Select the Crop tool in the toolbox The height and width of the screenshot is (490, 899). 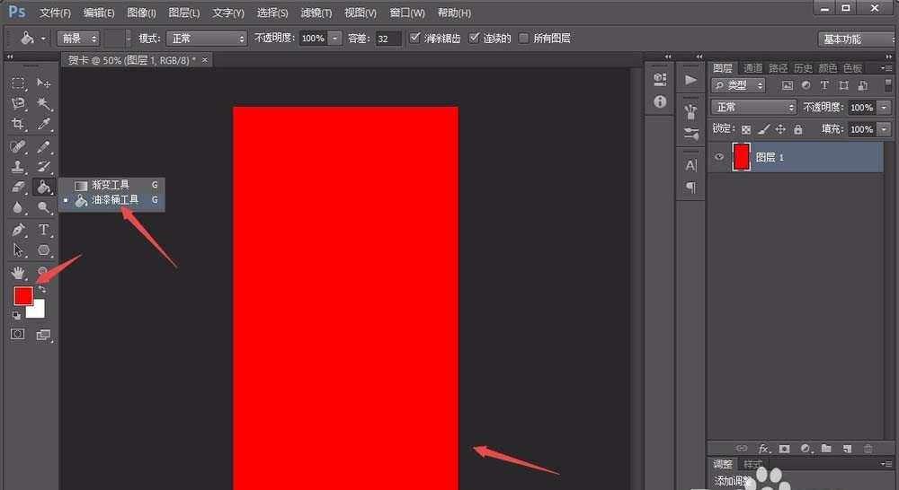[18, 125]
